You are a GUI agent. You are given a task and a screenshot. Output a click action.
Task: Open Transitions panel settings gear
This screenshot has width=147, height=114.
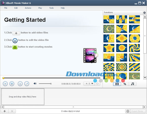(144, 13)
